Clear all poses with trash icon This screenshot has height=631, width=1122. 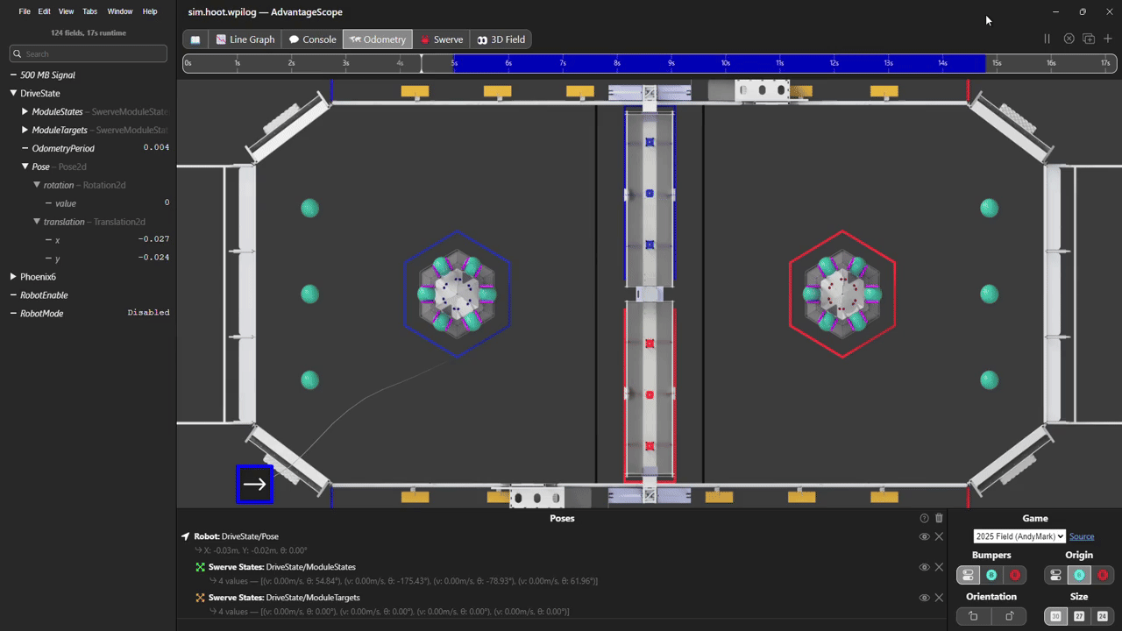939,518
